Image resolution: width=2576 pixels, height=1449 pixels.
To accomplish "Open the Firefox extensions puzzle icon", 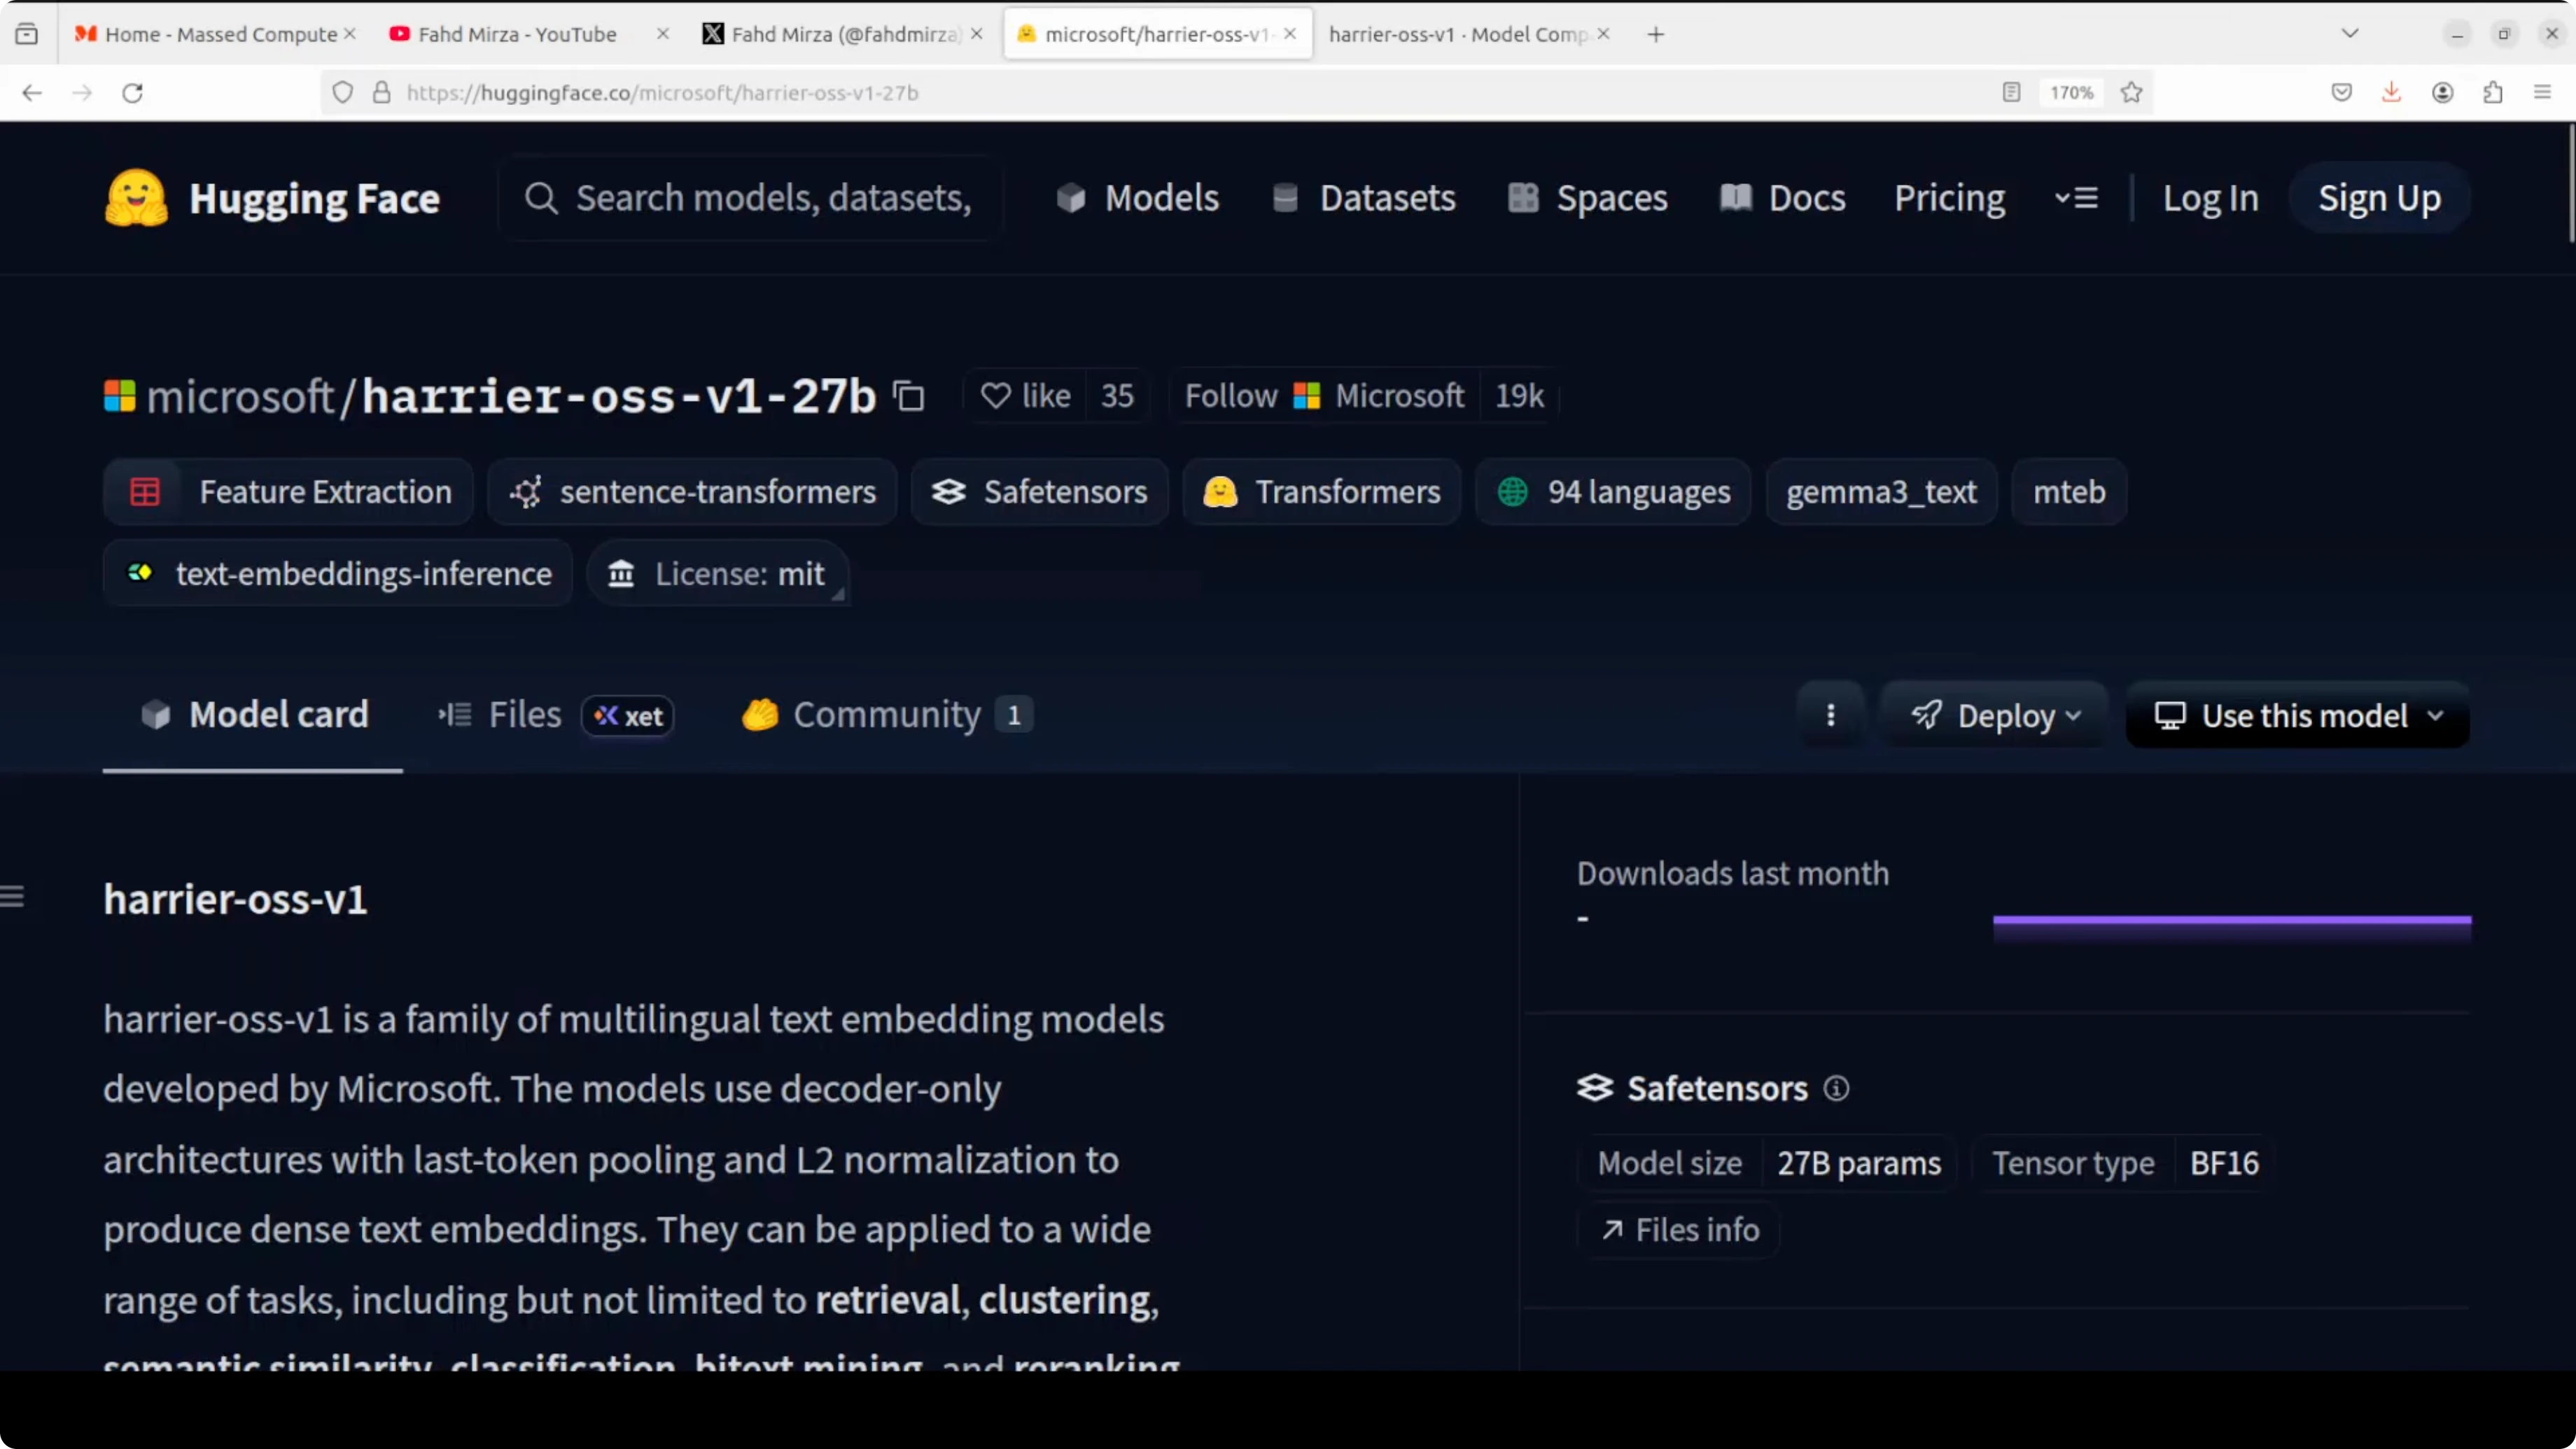I will point(2492,93).
